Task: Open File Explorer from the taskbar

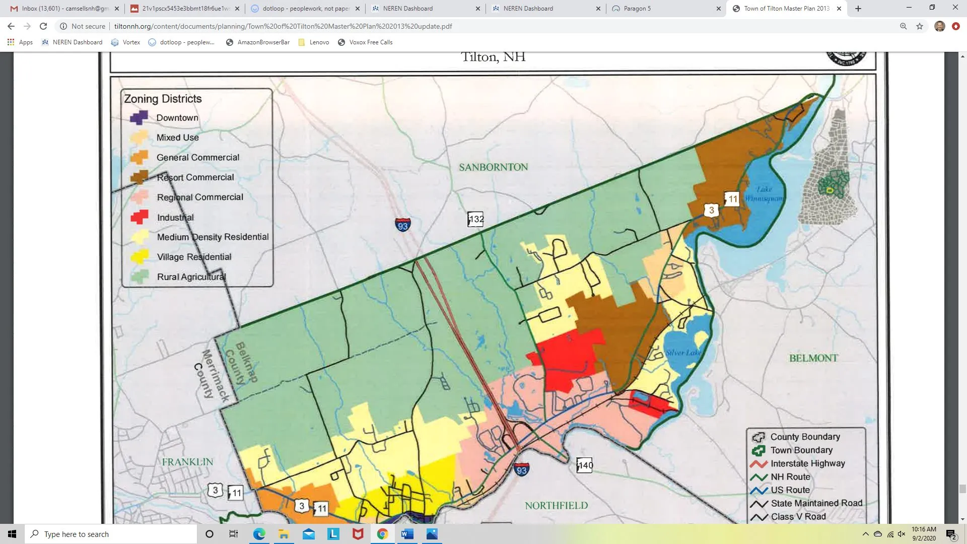Action: [284, 534]
